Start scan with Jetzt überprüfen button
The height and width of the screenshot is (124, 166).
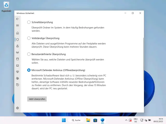[x=37, y=99]
